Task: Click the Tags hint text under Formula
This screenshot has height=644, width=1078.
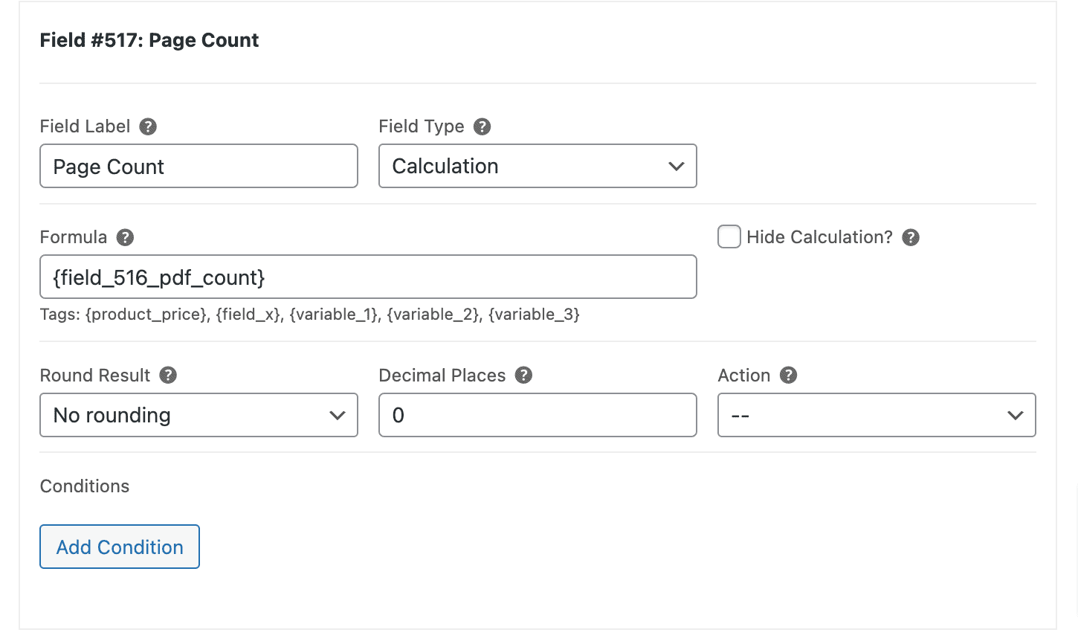Action: pos(310,315)
